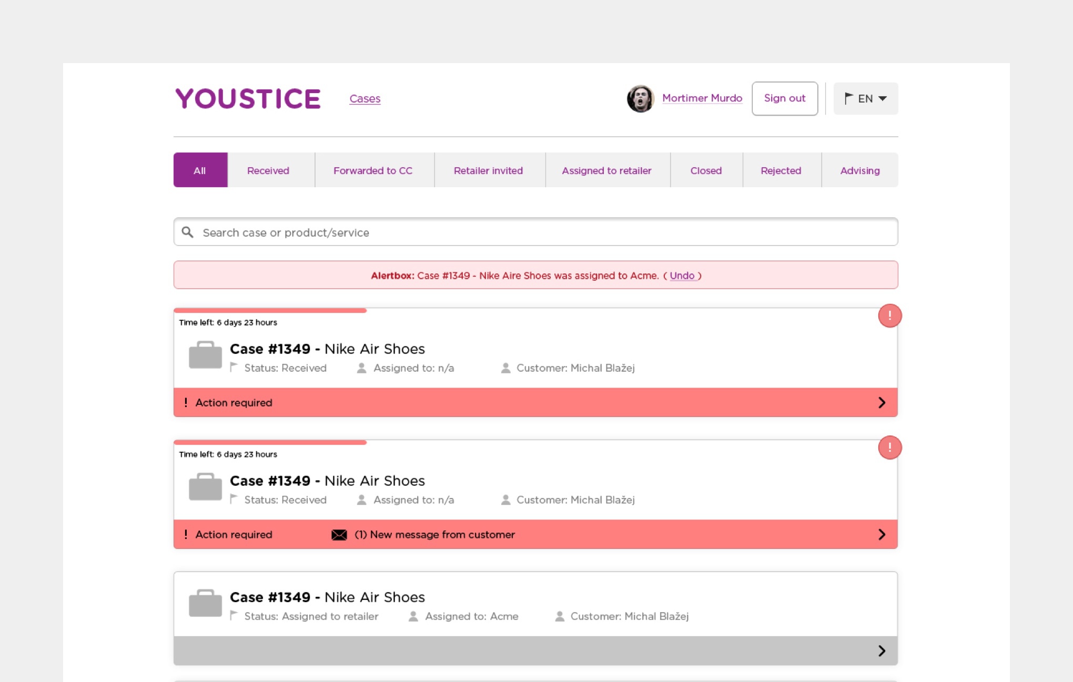
Task: Open the Closed cases tab
Action: coord(705,170)
